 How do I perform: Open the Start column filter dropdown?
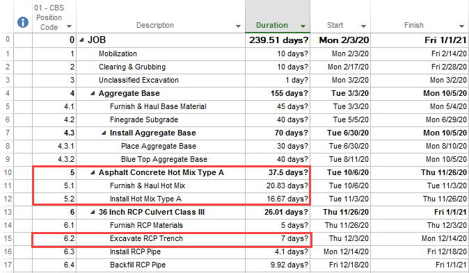coord(363,26)
